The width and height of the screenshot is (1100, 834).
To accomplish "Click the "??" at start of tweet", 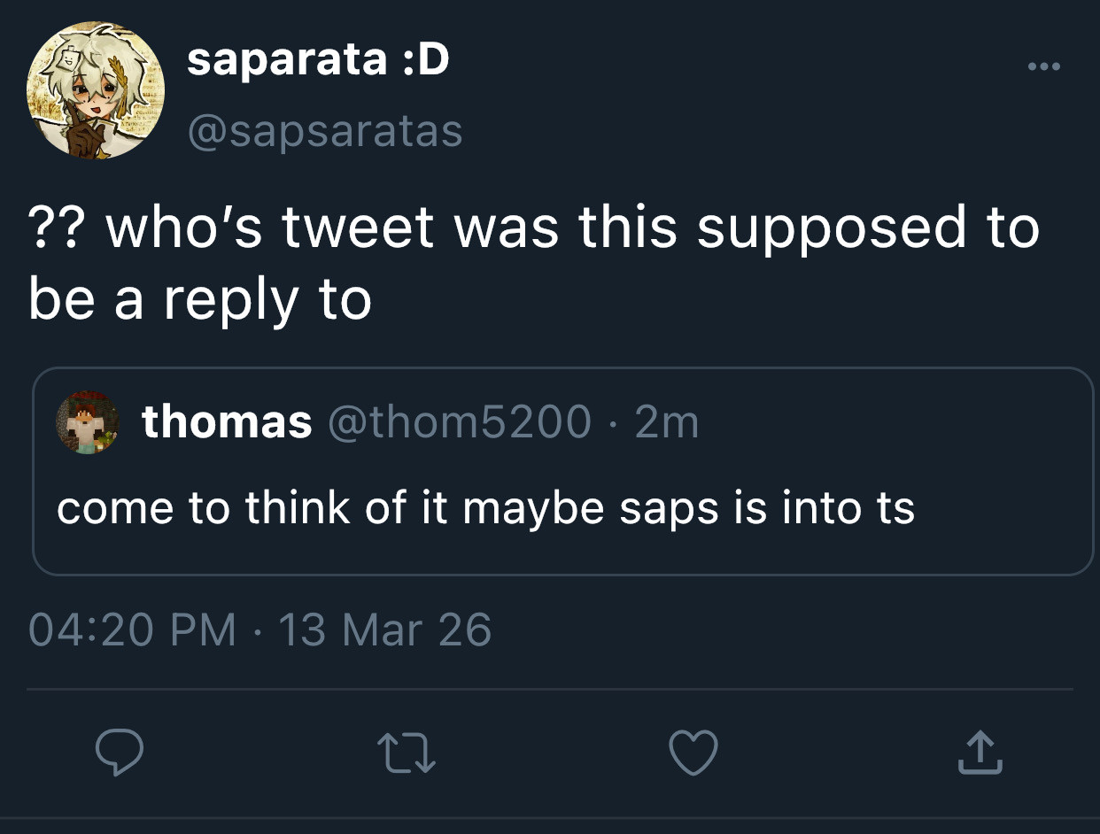I will tap(59, 228).
